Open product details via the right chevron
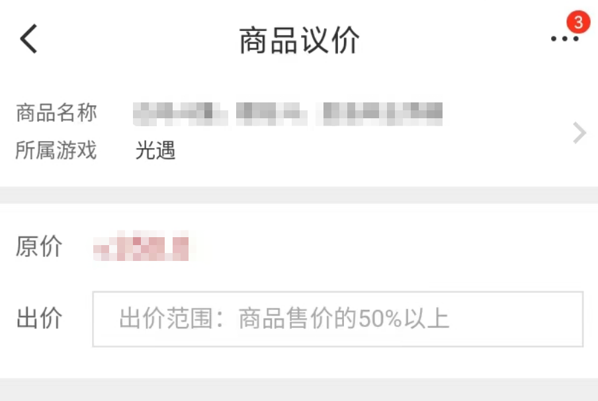Image resolution: width=598 pixels, height=401 pixels. [579, 133]
